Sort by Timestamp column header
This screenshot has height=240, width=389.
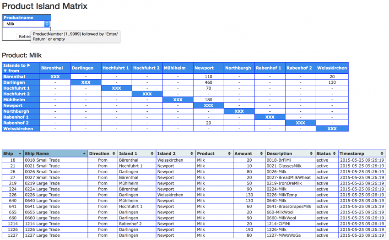[362, 153]
